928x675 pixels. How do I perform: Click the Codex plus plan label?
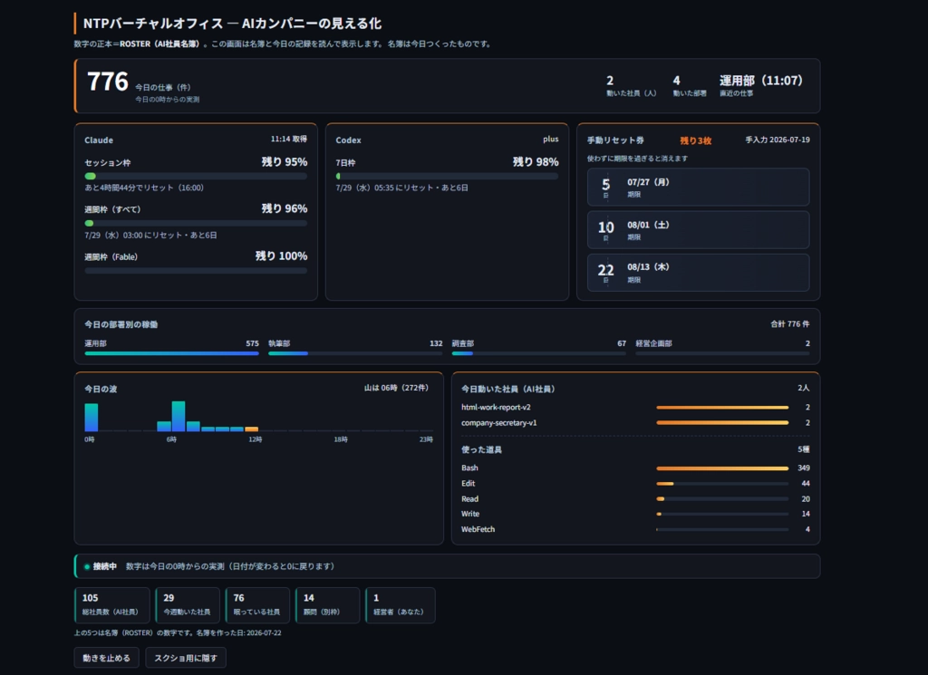[x=550, y=140]
